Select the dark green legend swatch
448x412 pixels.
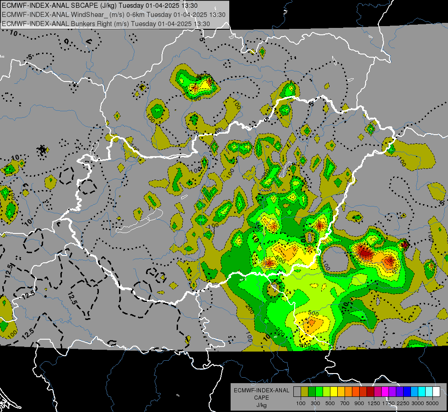tap(312, 392)
